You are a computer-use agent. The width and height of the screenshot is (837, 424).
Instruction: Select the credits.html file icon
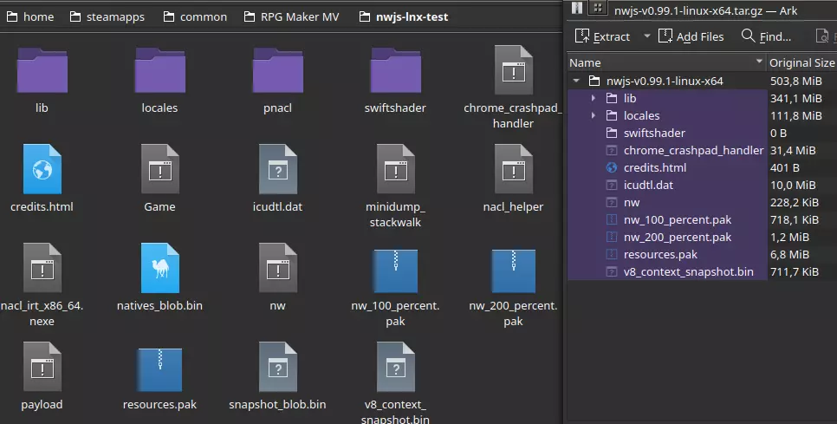(x=42, y=169)
